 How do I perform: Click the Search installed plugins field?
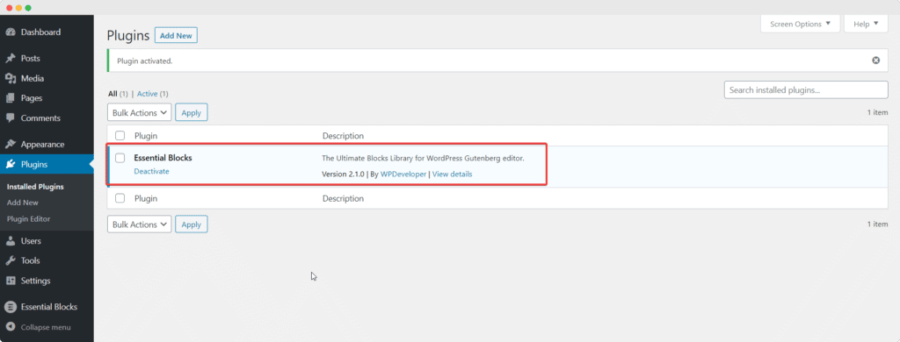point(807,90)
